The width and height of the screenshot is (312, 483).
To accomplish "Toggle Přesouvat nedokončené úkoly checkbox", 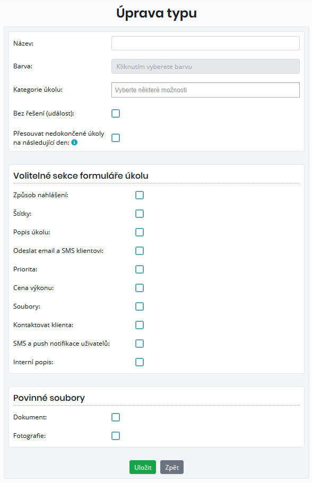I will click(116, 138).
